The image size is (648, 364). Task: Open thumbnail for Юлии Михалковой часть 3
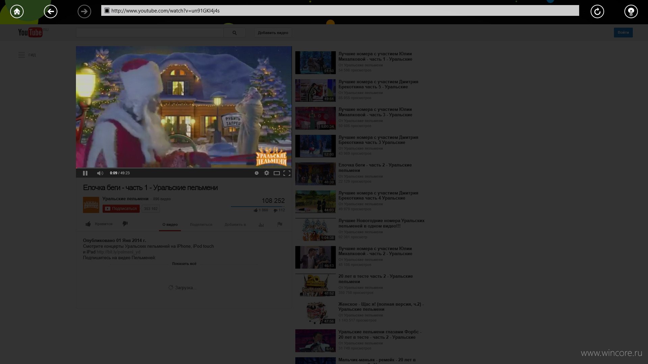point(316,118)
